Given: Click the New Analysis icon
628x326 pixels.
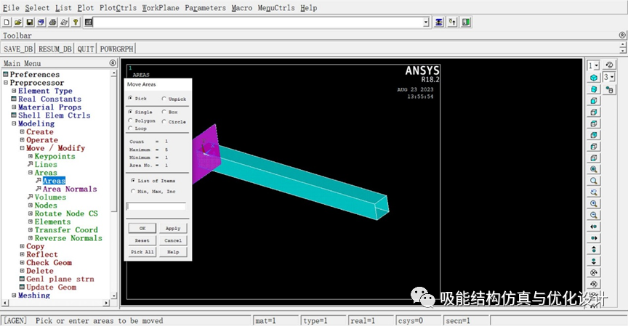Looking at the screenshot, I should pyautogui.click(x=7, y=23).
